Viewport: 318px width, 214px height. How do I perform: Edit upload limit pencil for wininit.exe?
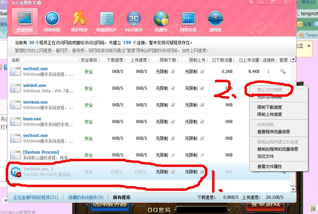(x=202, y=88)
